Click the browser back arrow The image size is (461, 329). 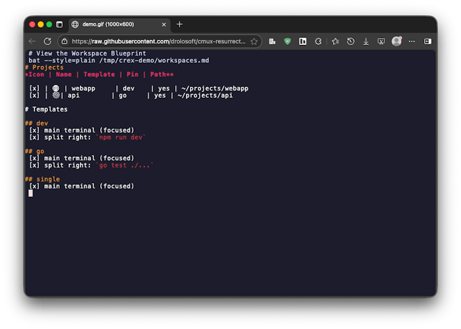click(33, 41)
